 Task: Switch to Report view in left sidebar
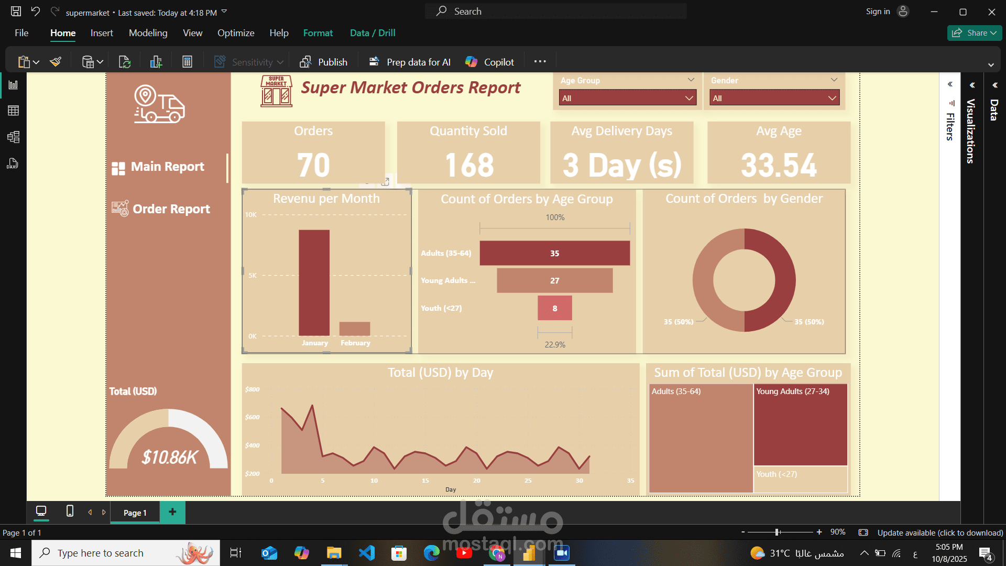13,84
